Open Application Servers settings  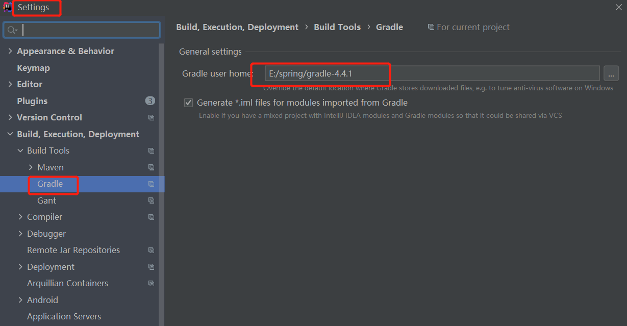(x=64, y=316)
